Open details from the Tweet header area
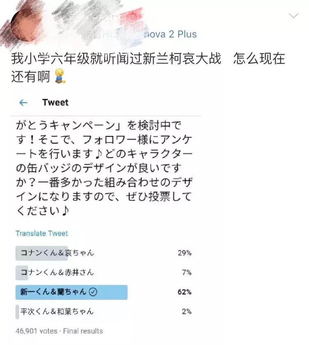 coord(55,102)
